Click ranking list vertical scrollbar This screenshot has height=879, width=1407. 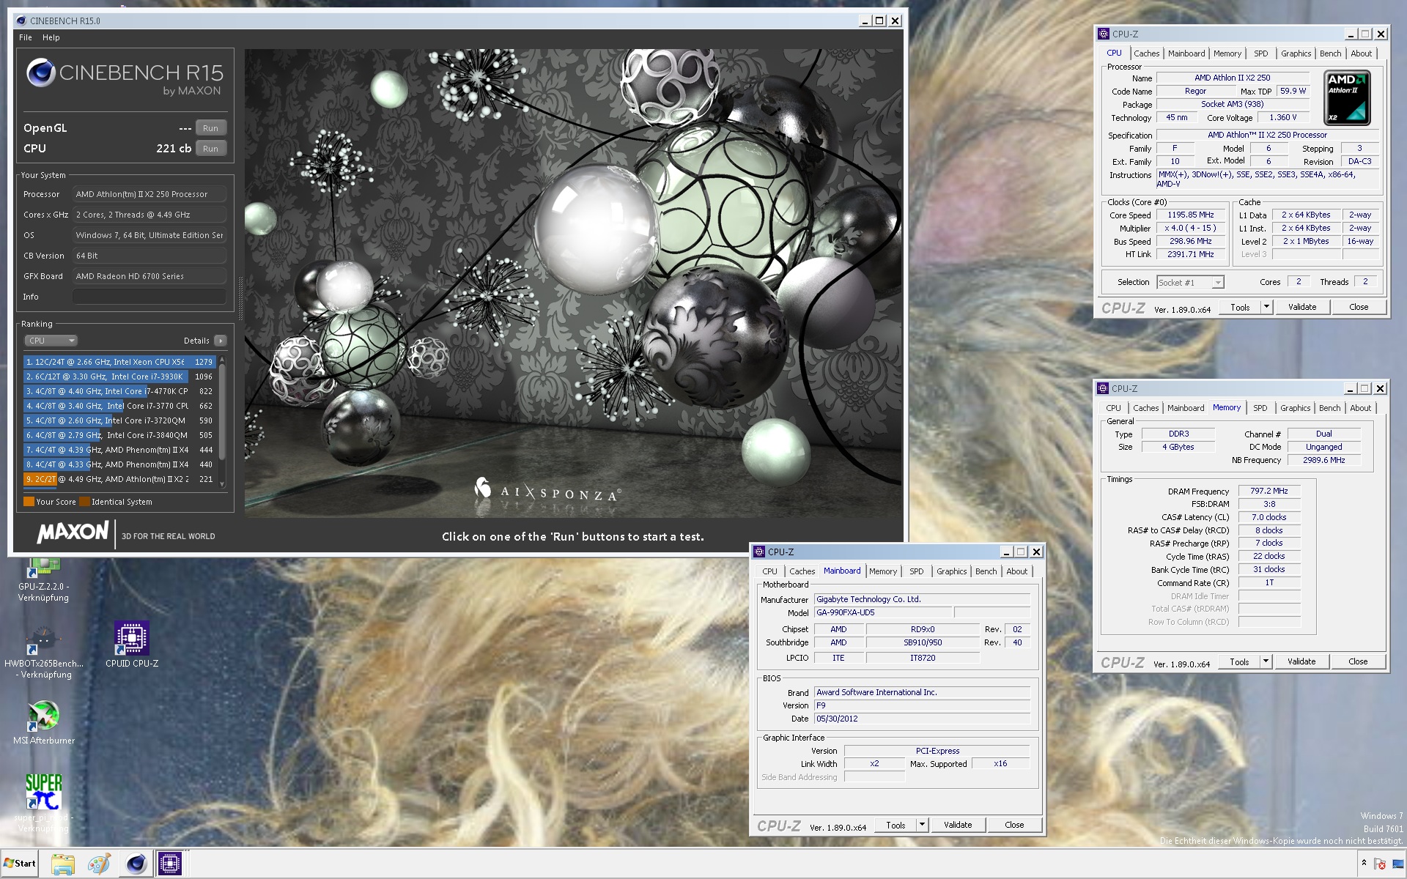pyautogui.click(x=222, y=422)
